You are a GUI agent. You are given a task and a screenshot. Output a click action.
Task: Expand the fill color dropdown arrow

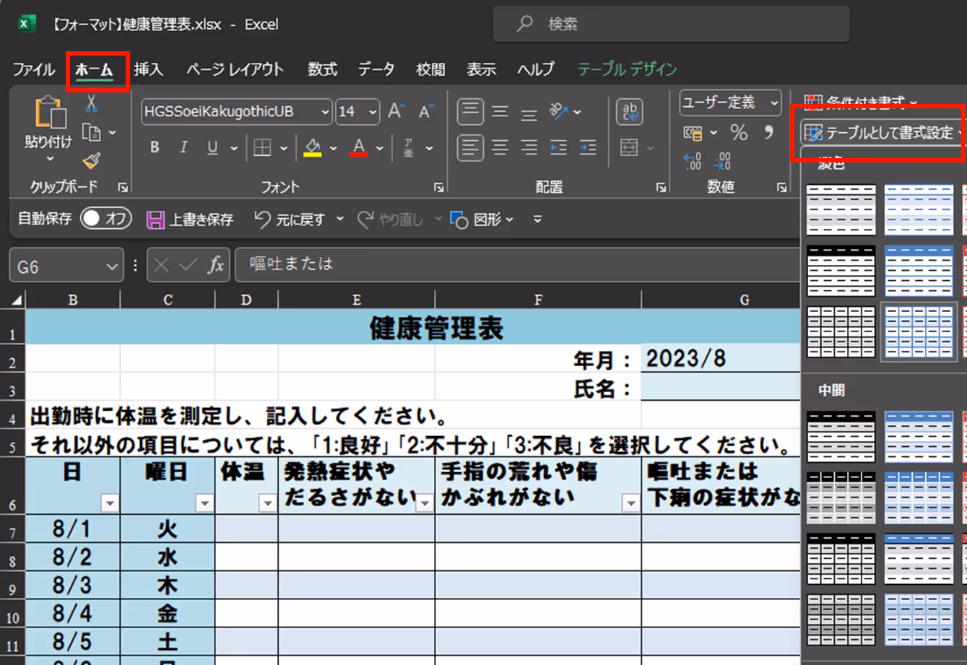pyautogui.click(x=333, y=149)
